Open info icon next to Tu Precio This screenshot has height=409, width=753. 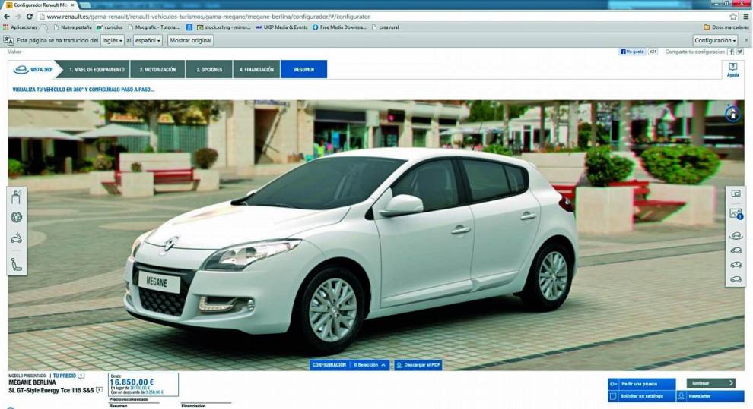81,376
